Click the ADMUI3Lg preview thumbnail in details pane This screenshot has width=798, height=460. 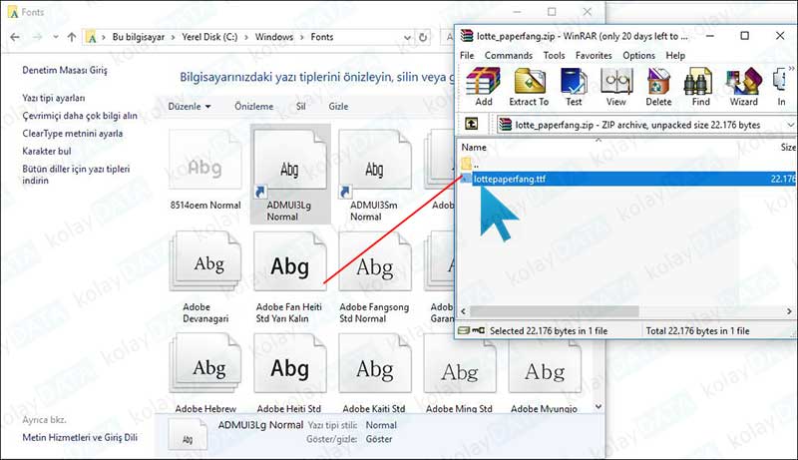coord(188,436)
